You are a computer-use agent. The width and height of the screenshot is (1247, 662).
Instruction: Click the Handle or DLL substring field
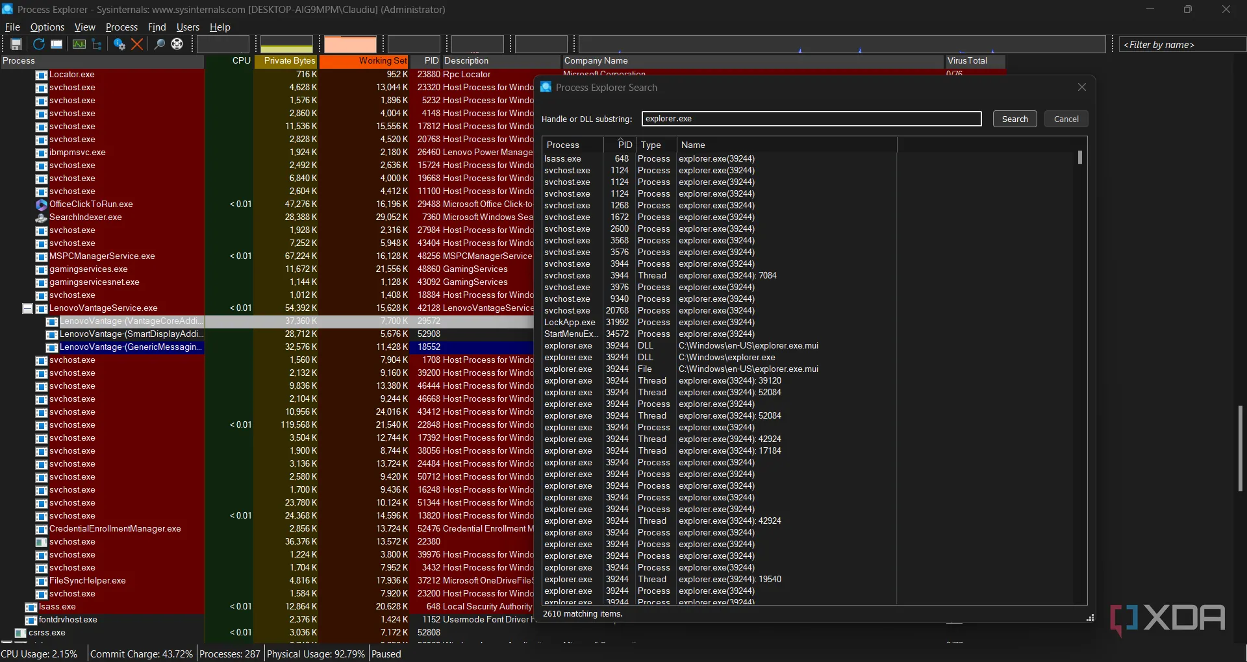pyautogui.click(x=811, y=119)
